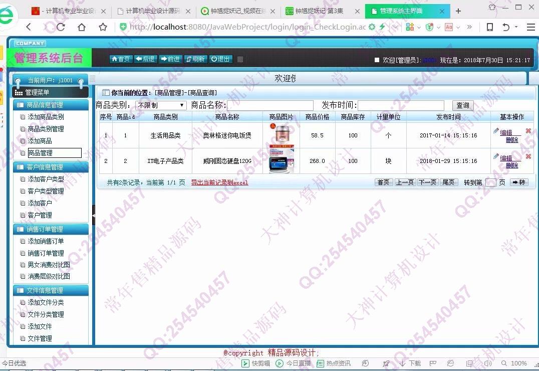Switch to 计算机毕业设计源码 tab
Viewport: 539px width, 371px height.
click(x=153, y=11)
